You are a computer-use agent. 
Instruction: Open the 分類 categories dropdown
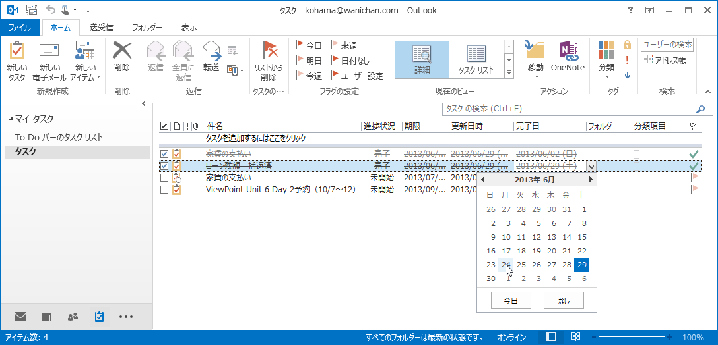pyautogui.click(x=606, y=61)
